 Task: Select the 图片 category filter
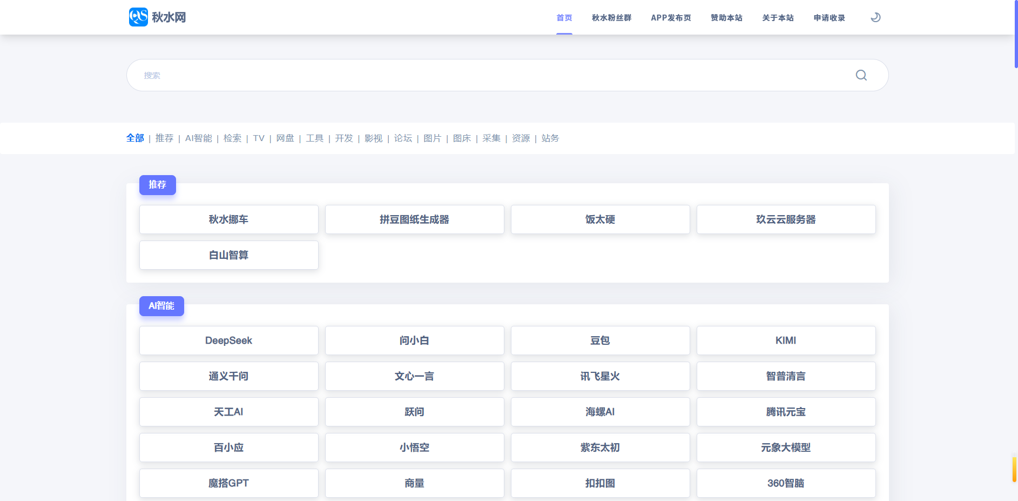point(432,138)
